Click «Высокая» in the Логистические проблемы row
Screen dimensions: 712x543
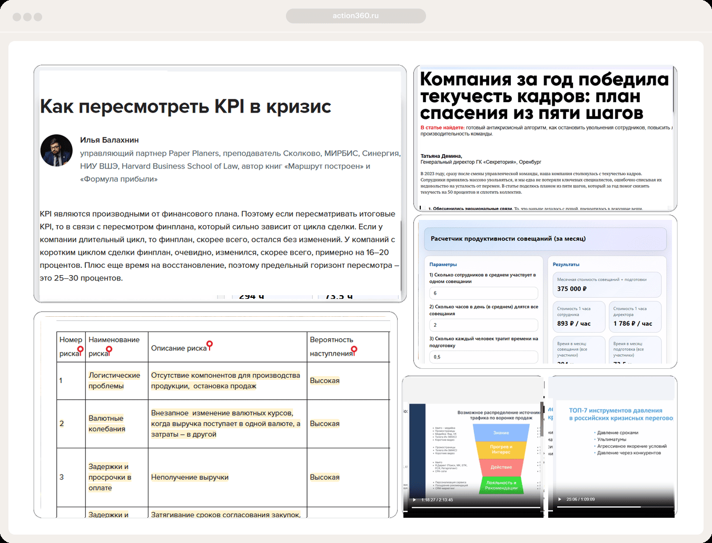tap(324, 380)
